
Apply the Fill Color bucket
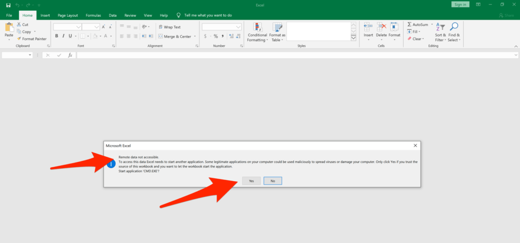click(95, 36)
